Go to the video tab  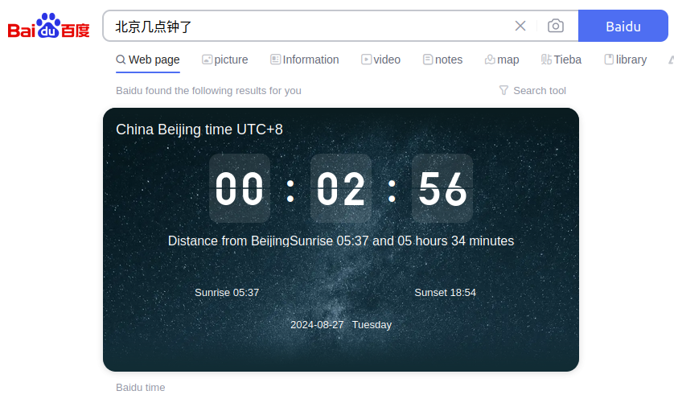coord(380,60)
